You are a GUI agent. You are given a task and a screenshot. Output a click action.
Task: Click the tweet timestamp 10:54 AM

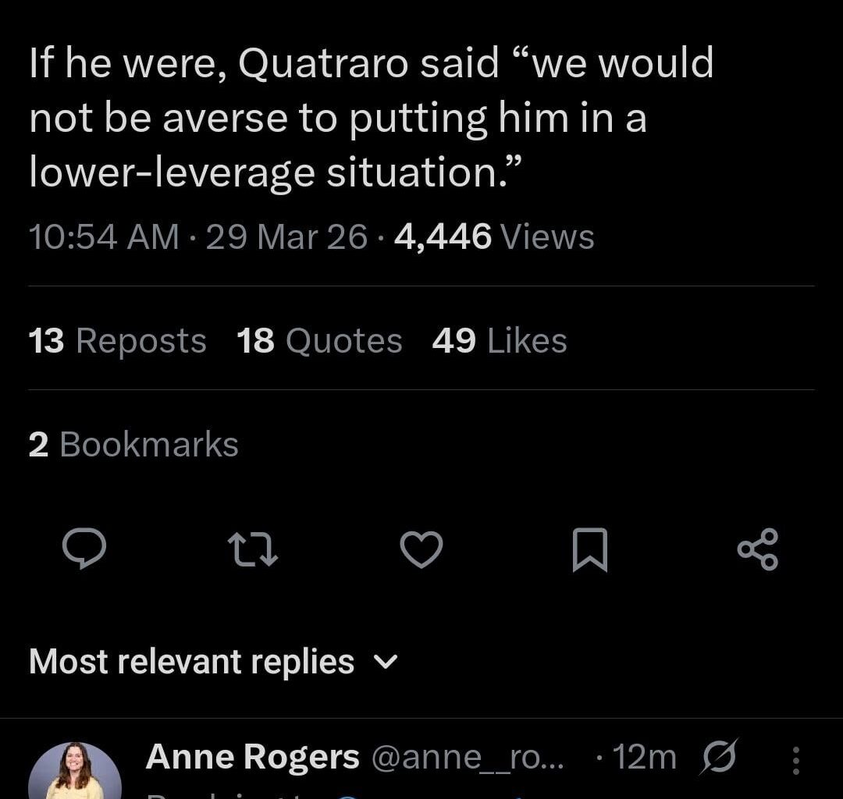coord(104,236)
